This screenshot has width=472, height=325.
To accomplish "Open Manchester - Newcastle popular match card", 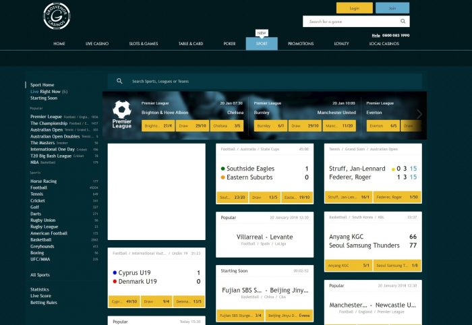I will click(373, 303).
